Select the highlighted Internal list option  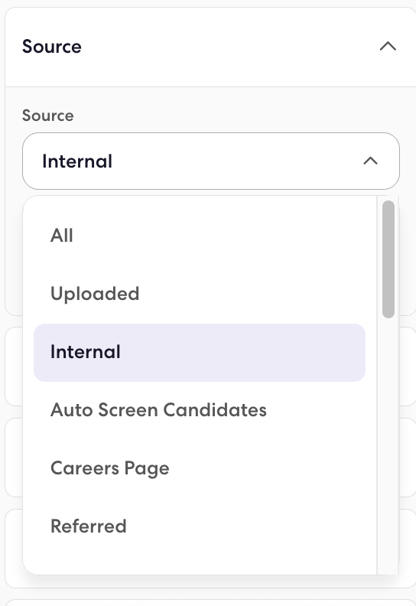coord(200,353)
